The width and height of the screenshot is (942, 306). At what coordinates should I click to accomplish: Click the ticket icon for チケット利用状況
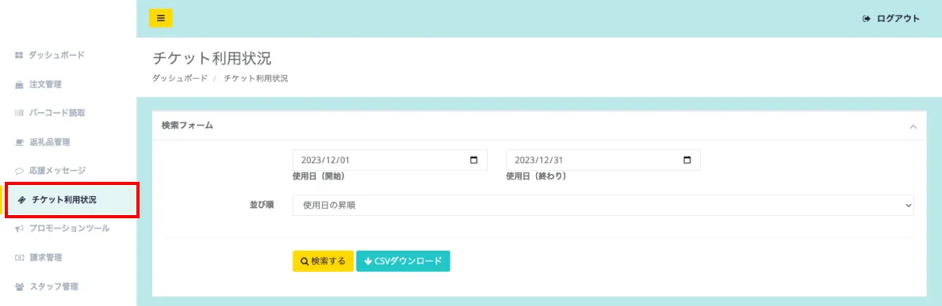point(22,199)
